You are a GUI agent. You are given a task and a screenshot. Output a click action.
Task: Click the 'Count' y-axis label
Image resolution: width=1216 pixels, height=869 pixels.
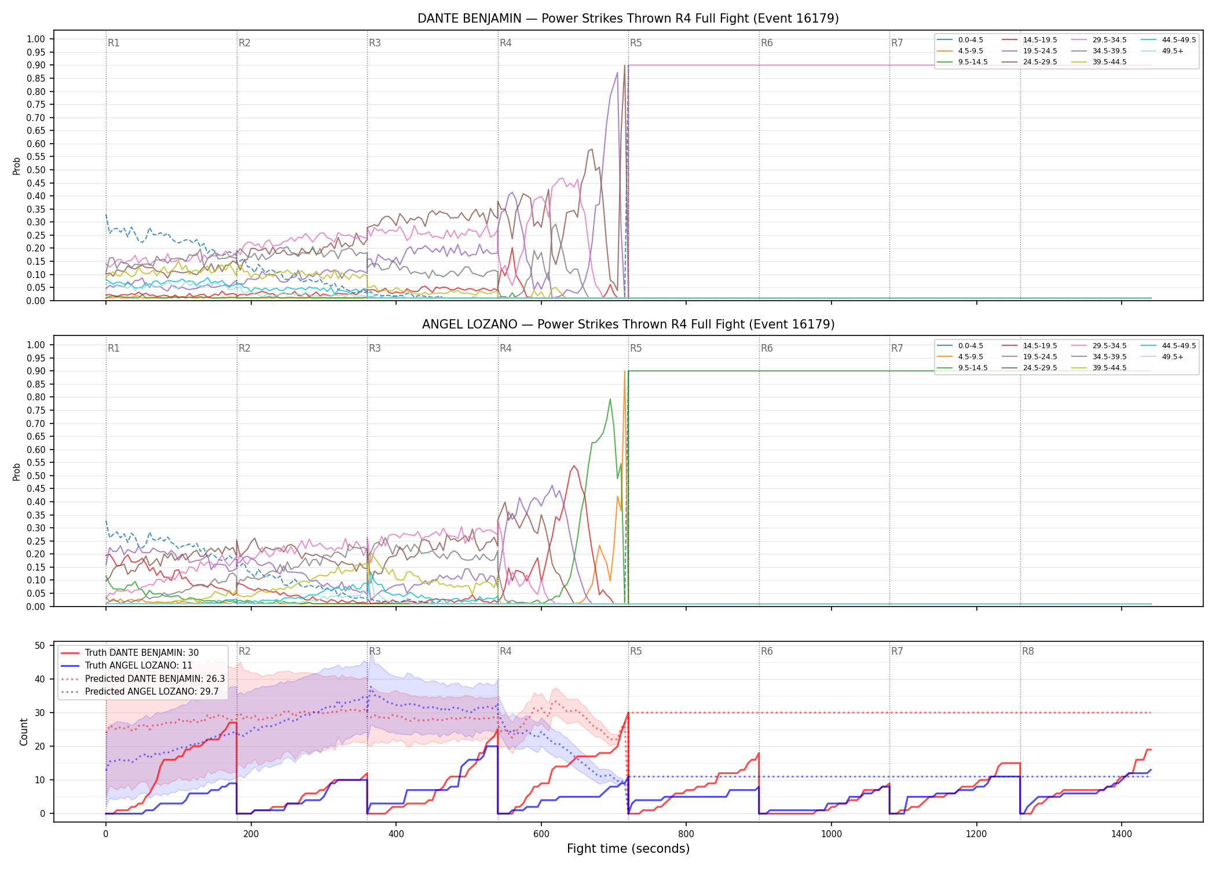coord(24,732)
